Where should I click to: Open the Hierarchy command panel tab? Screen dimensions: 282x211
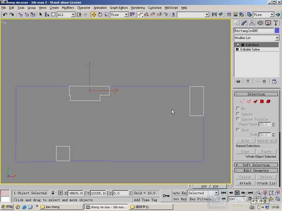click(x=252, y=23)
